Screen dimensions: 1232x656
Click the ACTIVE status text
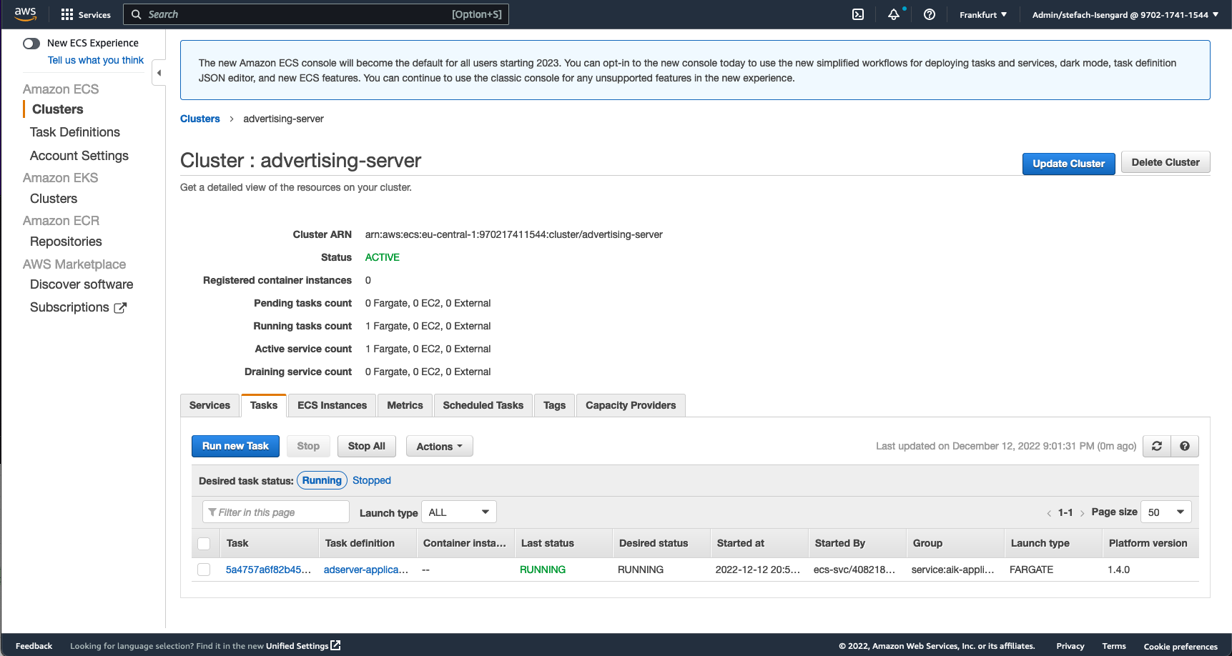(x=383, y=257)
